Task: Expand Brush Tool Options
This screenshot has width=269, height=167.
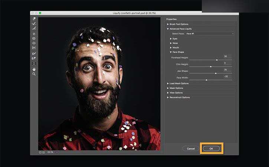Action: [168, 24]
